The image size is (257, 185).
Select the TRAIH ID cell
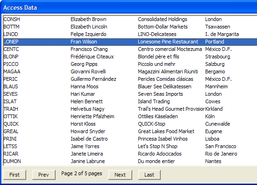click(11, 109)
